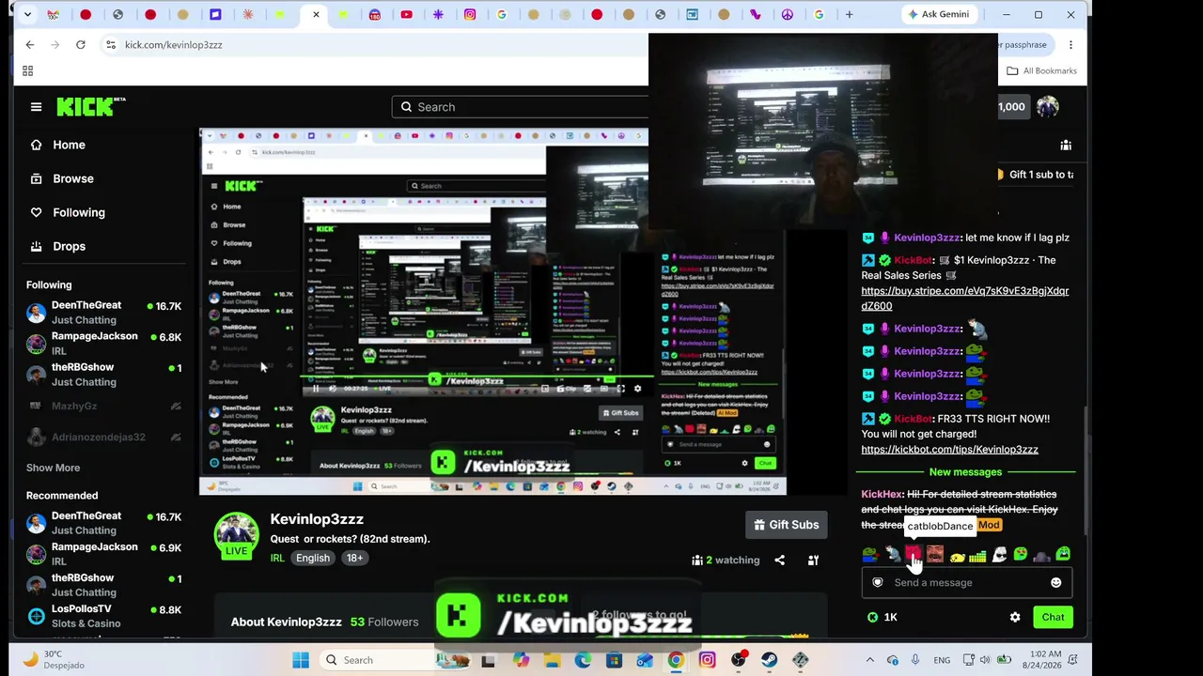Image resolution: width=1203 pixels, height=676 pixels.
Task: Click the IRL category link
Action: click(277, 558)
